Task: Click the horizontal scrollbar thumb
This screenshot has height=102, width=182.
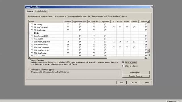Action: click(x=69, y=57)
